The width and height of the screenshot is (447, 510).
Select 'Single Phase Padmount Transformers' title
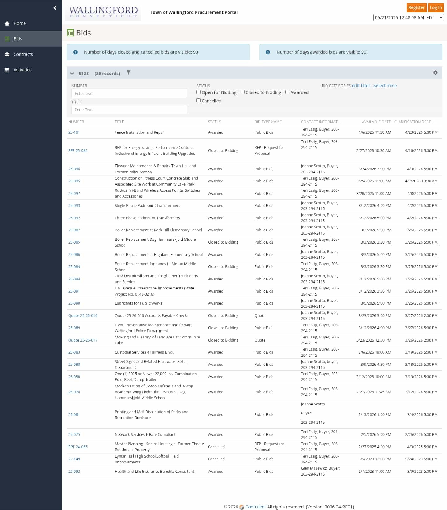[147, 206]
